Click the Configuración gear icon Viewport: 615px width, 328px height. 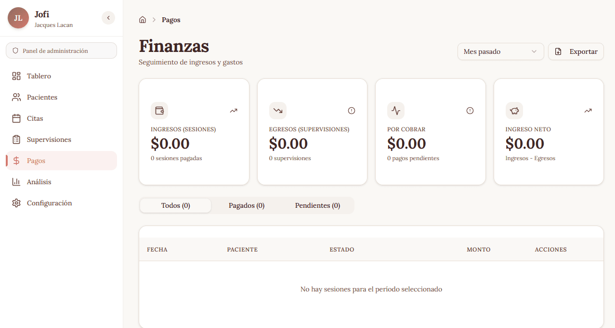point(16,202)
